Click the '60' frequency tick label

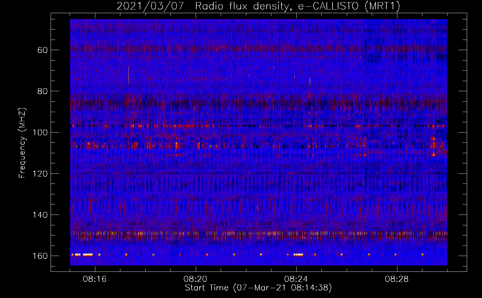click(43, 50)
